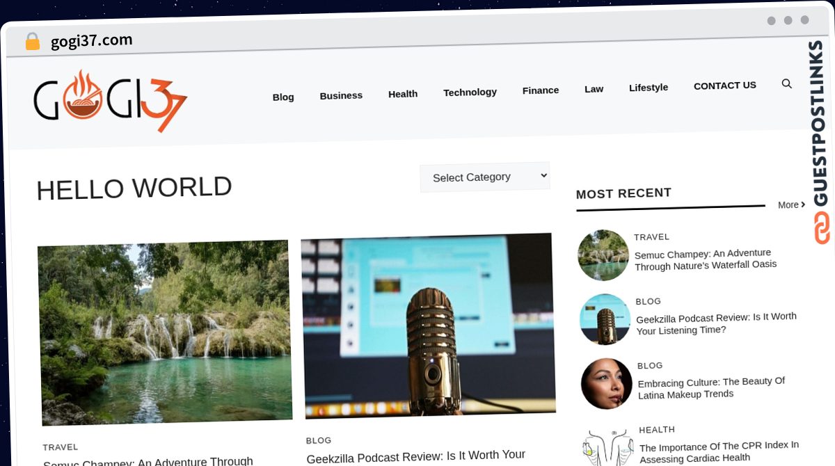This screenshot has height=466, width=835.
Task: Click BLOG label above Geekzilla sidebar item
Action: tap(648, 301)
